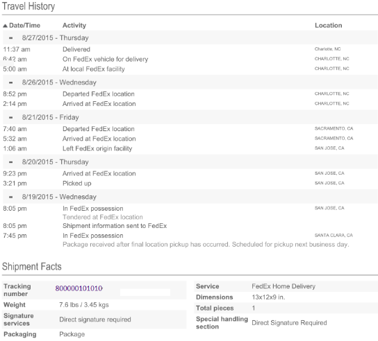Image resolution: width=378 pixels, height=341 pixels.
Task: Click the Special handling 'Direct Signature Required' value
Action: 289,323
